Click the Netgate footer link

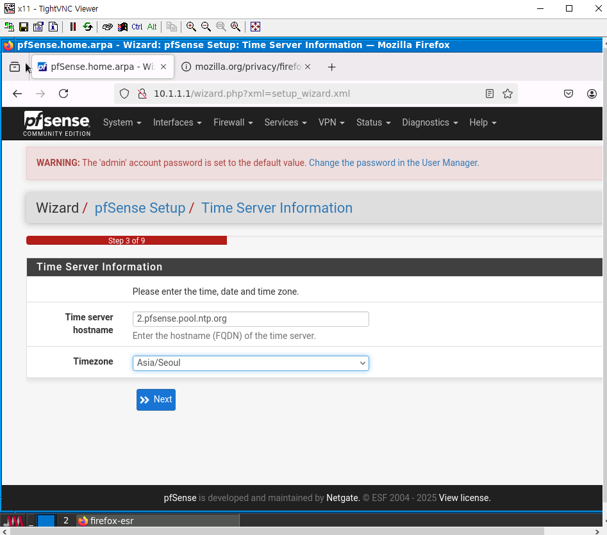click(343, 498)
